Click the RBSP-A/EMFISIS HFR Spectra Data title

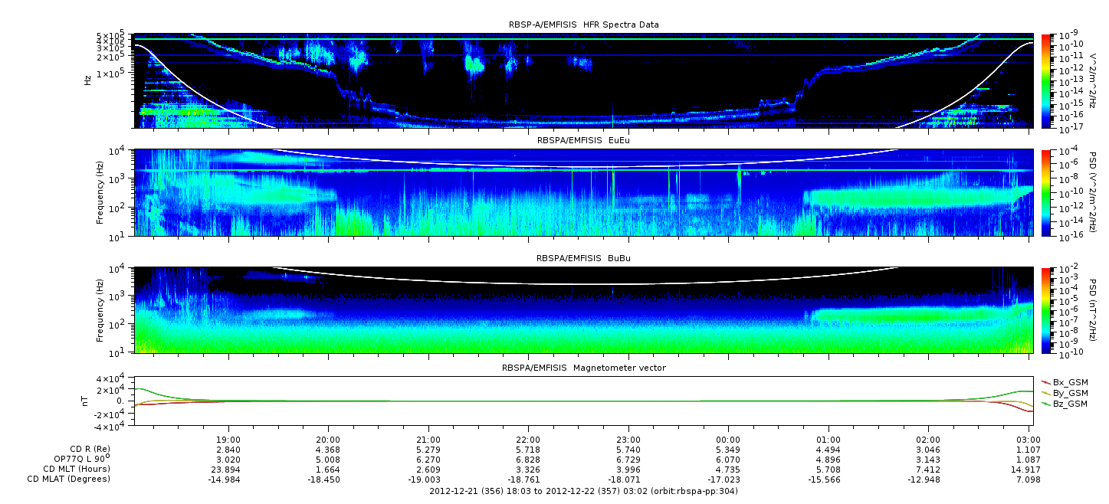(583, 25)
